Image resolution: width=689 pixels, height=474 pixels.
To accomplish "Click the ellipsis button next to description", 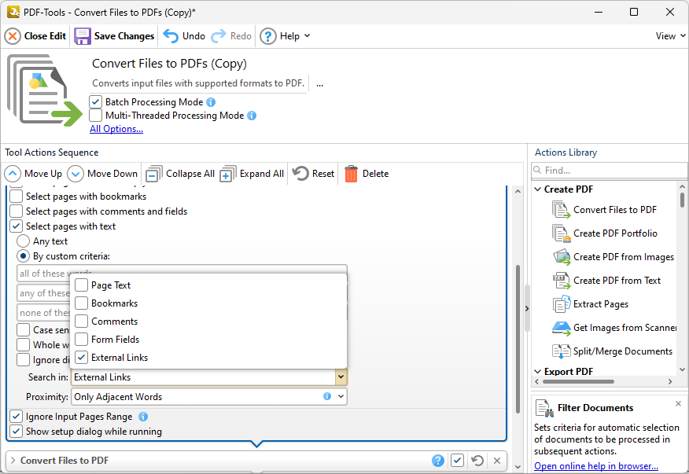I will 319,84.
